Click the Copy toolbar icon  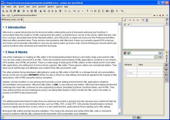click(45, 11)
